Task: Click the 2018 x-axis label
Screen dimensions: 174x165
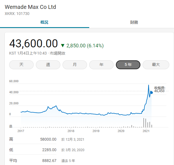Action: [71, 131]
